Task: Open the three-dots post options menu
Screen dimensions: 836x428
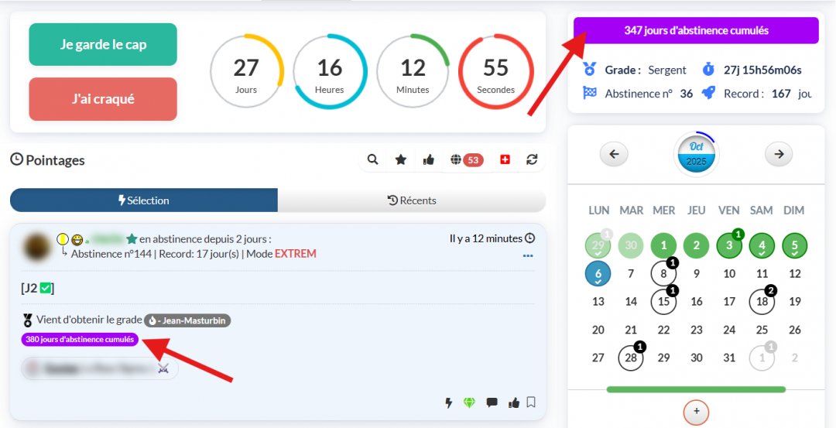Action: (x=528, y=255)
